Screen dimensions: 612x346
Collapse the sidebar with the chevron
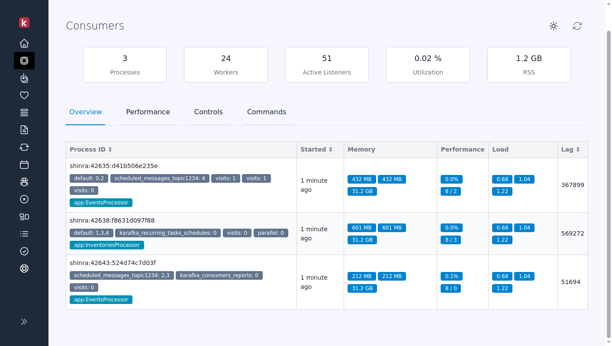24,321
